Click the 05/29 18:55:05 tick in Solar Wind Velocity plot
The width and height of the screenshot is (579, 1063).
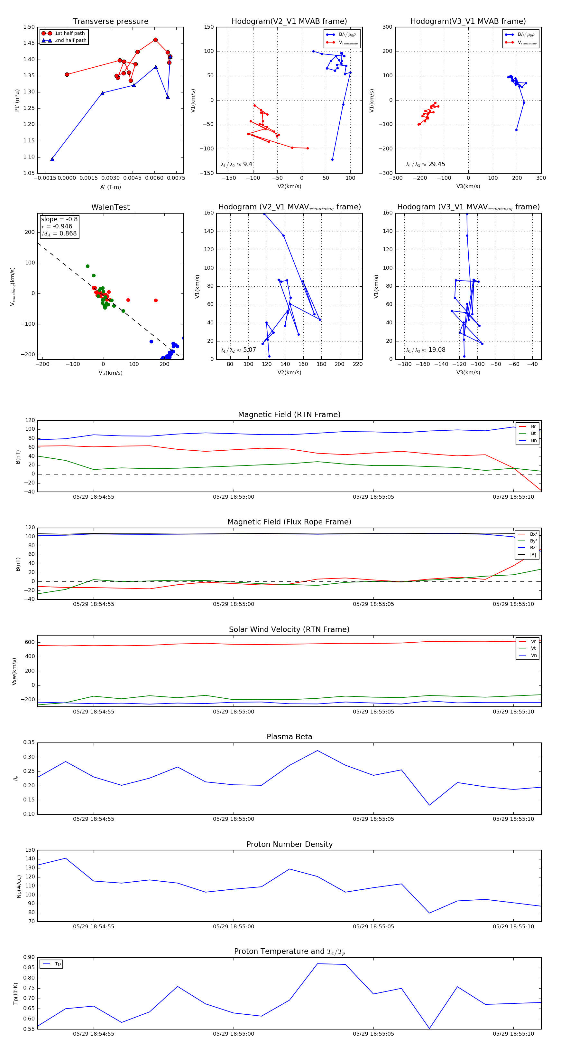(x=373, y=712)
